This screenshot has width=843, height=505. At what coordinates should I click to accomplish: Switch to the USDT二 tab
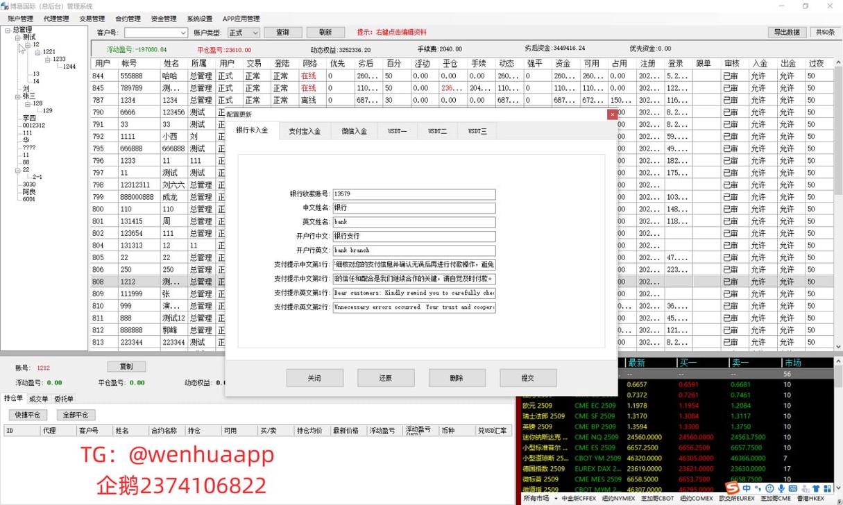click(437, 130)
